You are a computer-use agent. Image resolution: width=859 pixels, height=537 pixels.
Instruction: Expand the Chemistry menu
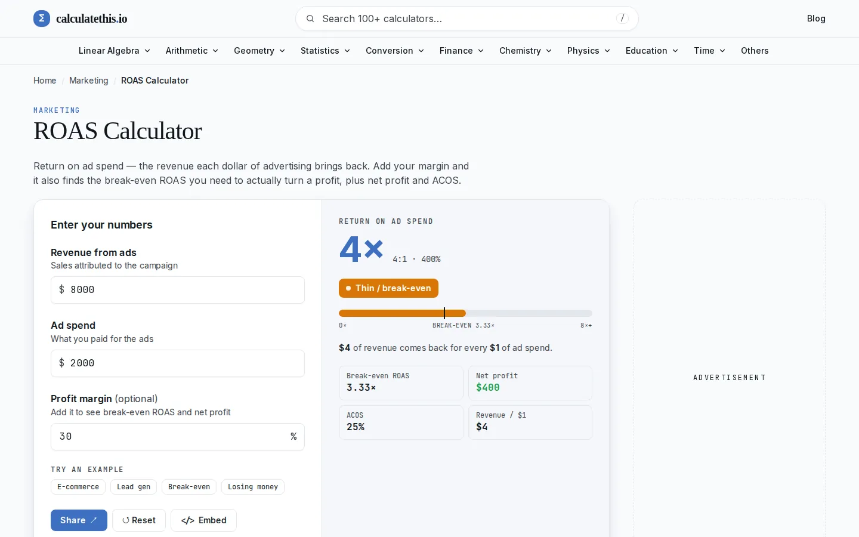click(x=526, y=51)
